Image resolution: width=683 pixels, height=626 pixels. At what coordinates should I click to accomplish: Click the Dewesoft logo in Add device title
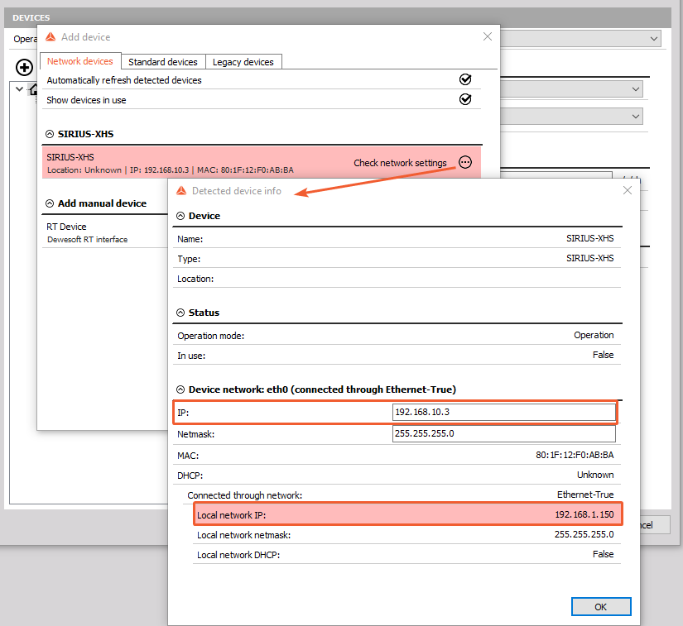pos(51,37)
